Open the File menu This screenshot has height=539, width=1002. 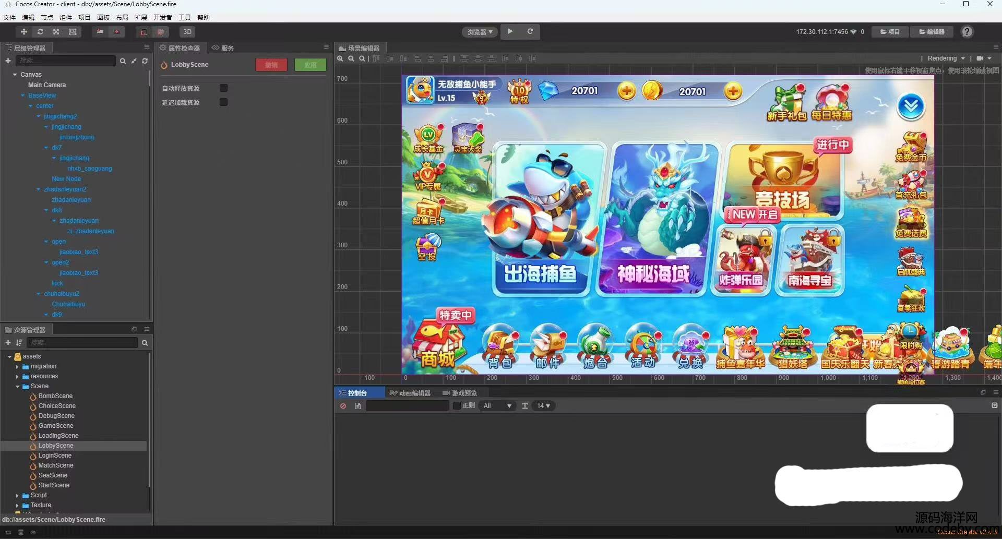[9, 17]
